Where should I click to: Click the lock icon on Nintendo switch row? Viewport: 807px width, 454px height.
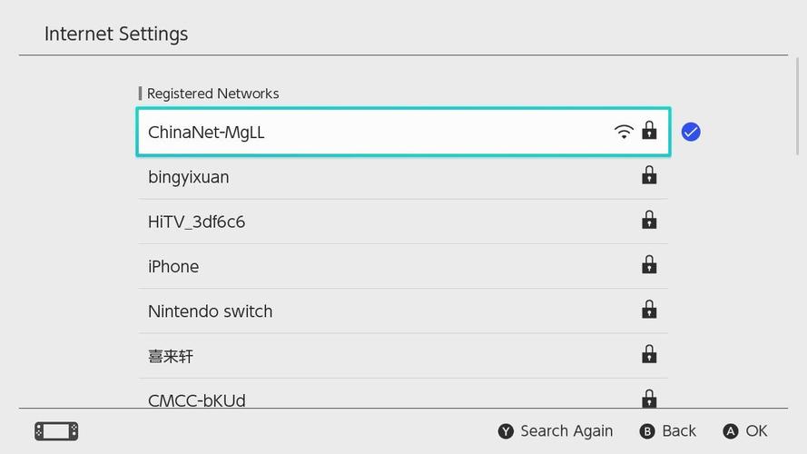pos(649,310)
